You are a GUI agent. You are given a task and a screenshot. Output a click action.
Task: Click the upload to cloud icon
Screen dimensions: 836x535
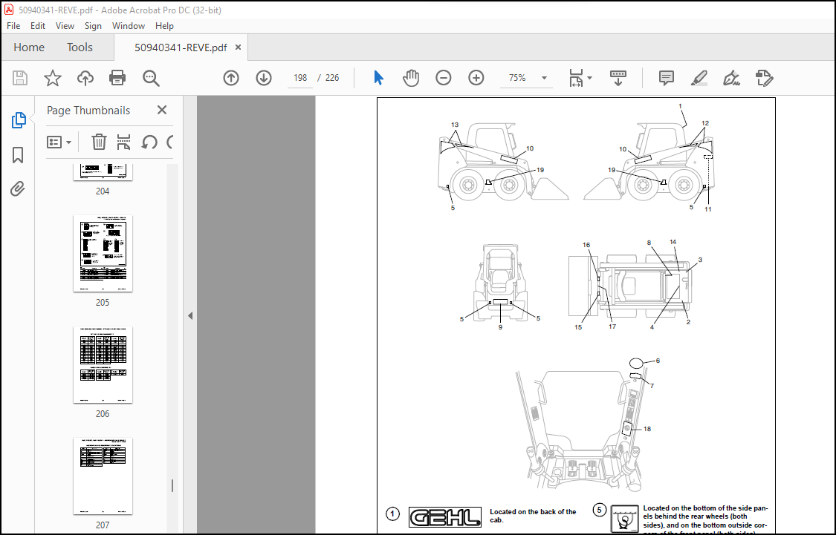(x=85, y=78)
